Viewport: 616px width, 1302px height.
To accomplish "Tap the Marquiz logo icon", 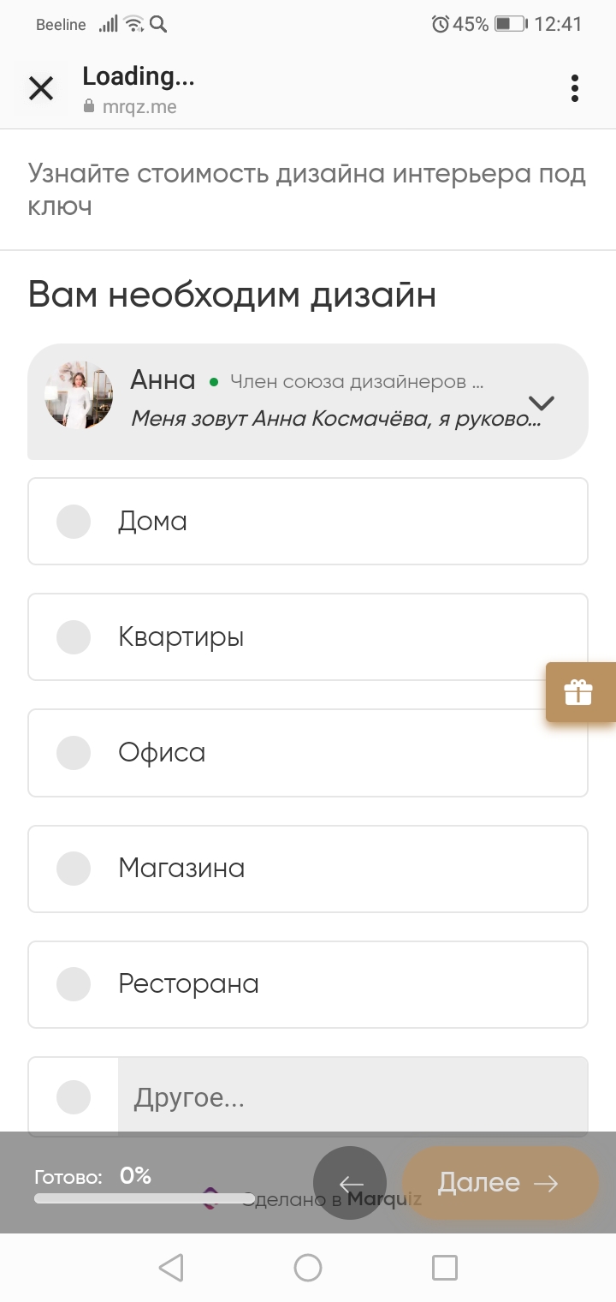I will (x=210, y=1197).
